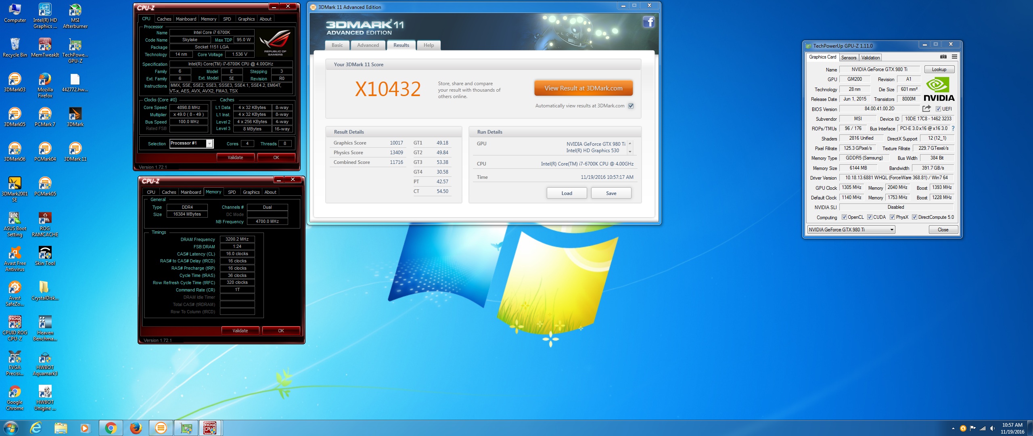Open SPD tab in top CPU-Z window

[x=227, y=19]
